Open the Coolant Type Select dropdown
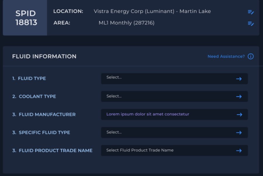This screenshot has width=263, height=176. 174,96
